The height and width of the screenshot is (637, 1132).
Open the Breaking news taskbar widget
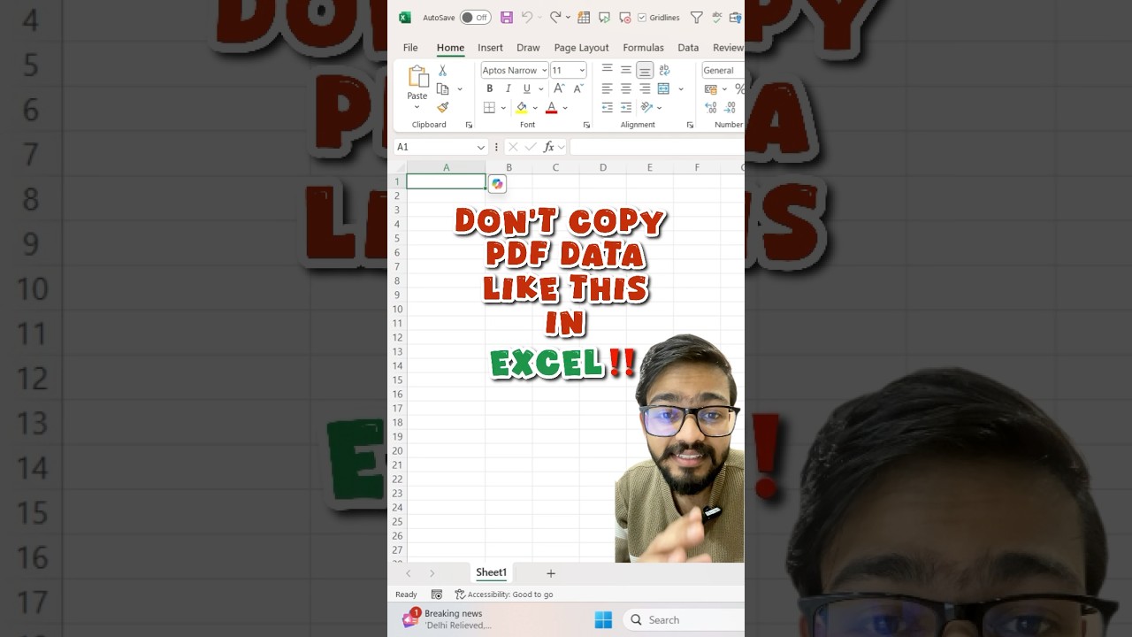pyautogui.click(x=447, y=619)
